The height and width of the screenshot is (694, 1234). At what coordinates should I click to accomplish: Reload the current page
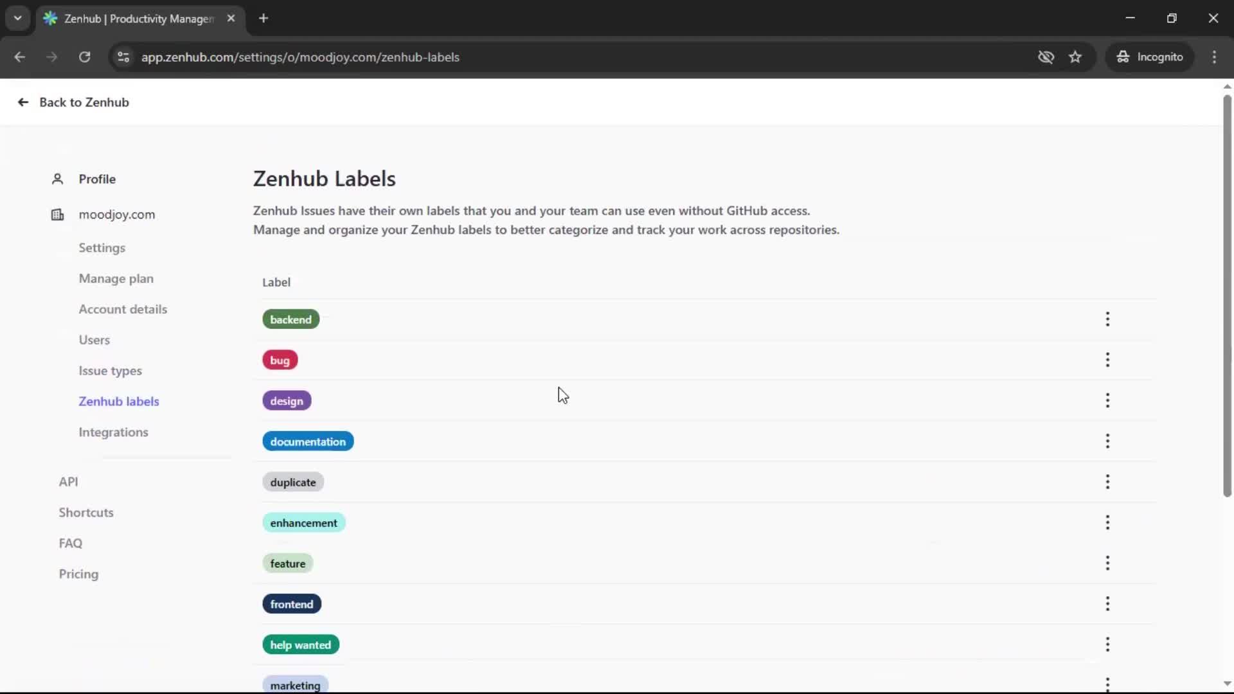coord(84,57)
